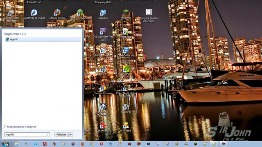262x147 pixels.
Task: Open Dropbox desktop shortcut
Action: 103,14
